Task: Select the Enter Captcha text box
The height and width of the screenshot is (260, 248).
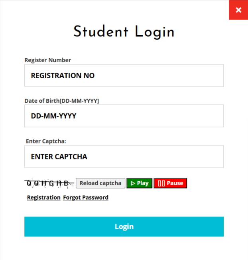Action: click(124, 157)
